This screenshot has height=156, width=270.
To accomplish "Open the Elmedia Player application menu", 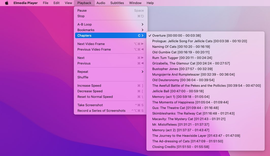I will [25, 3].
